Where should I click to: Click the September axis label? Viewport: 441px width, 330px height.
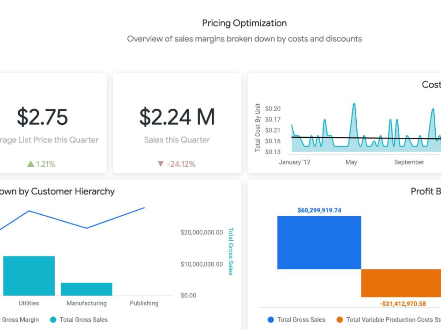coord(409,162)
